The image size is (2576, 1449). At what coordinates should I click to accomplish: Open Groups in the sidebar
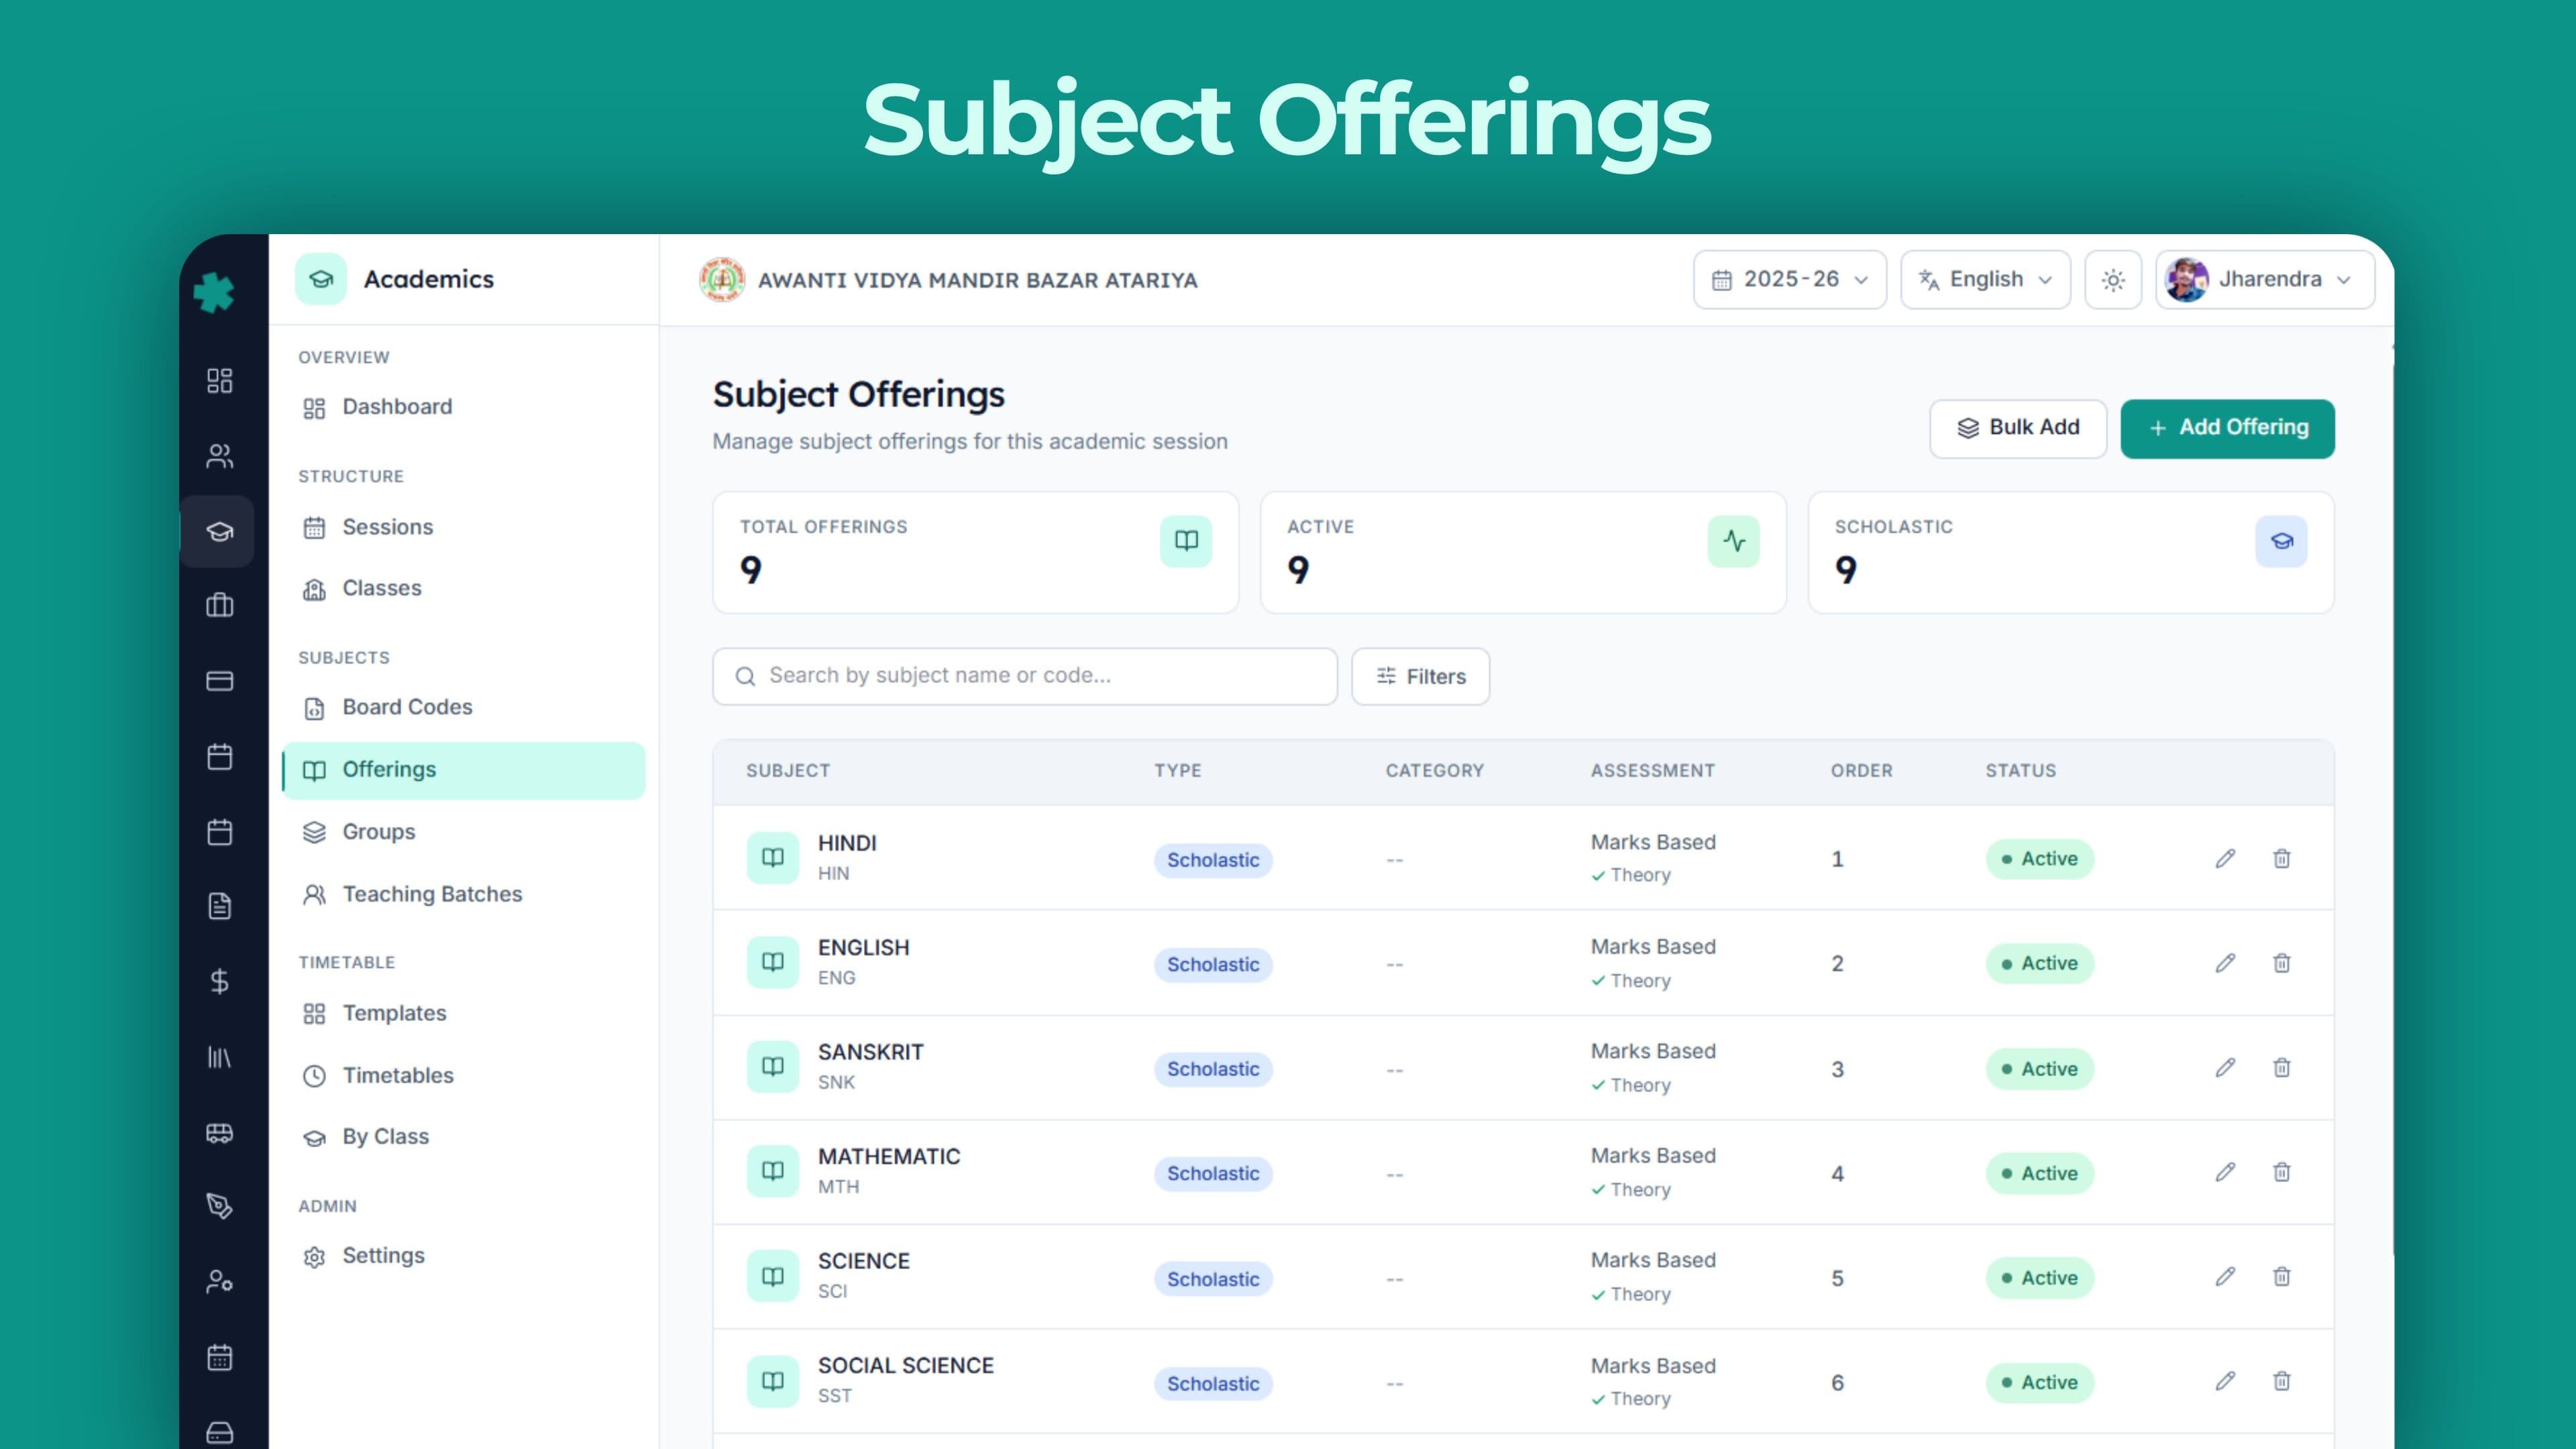[x=463, y=832]
